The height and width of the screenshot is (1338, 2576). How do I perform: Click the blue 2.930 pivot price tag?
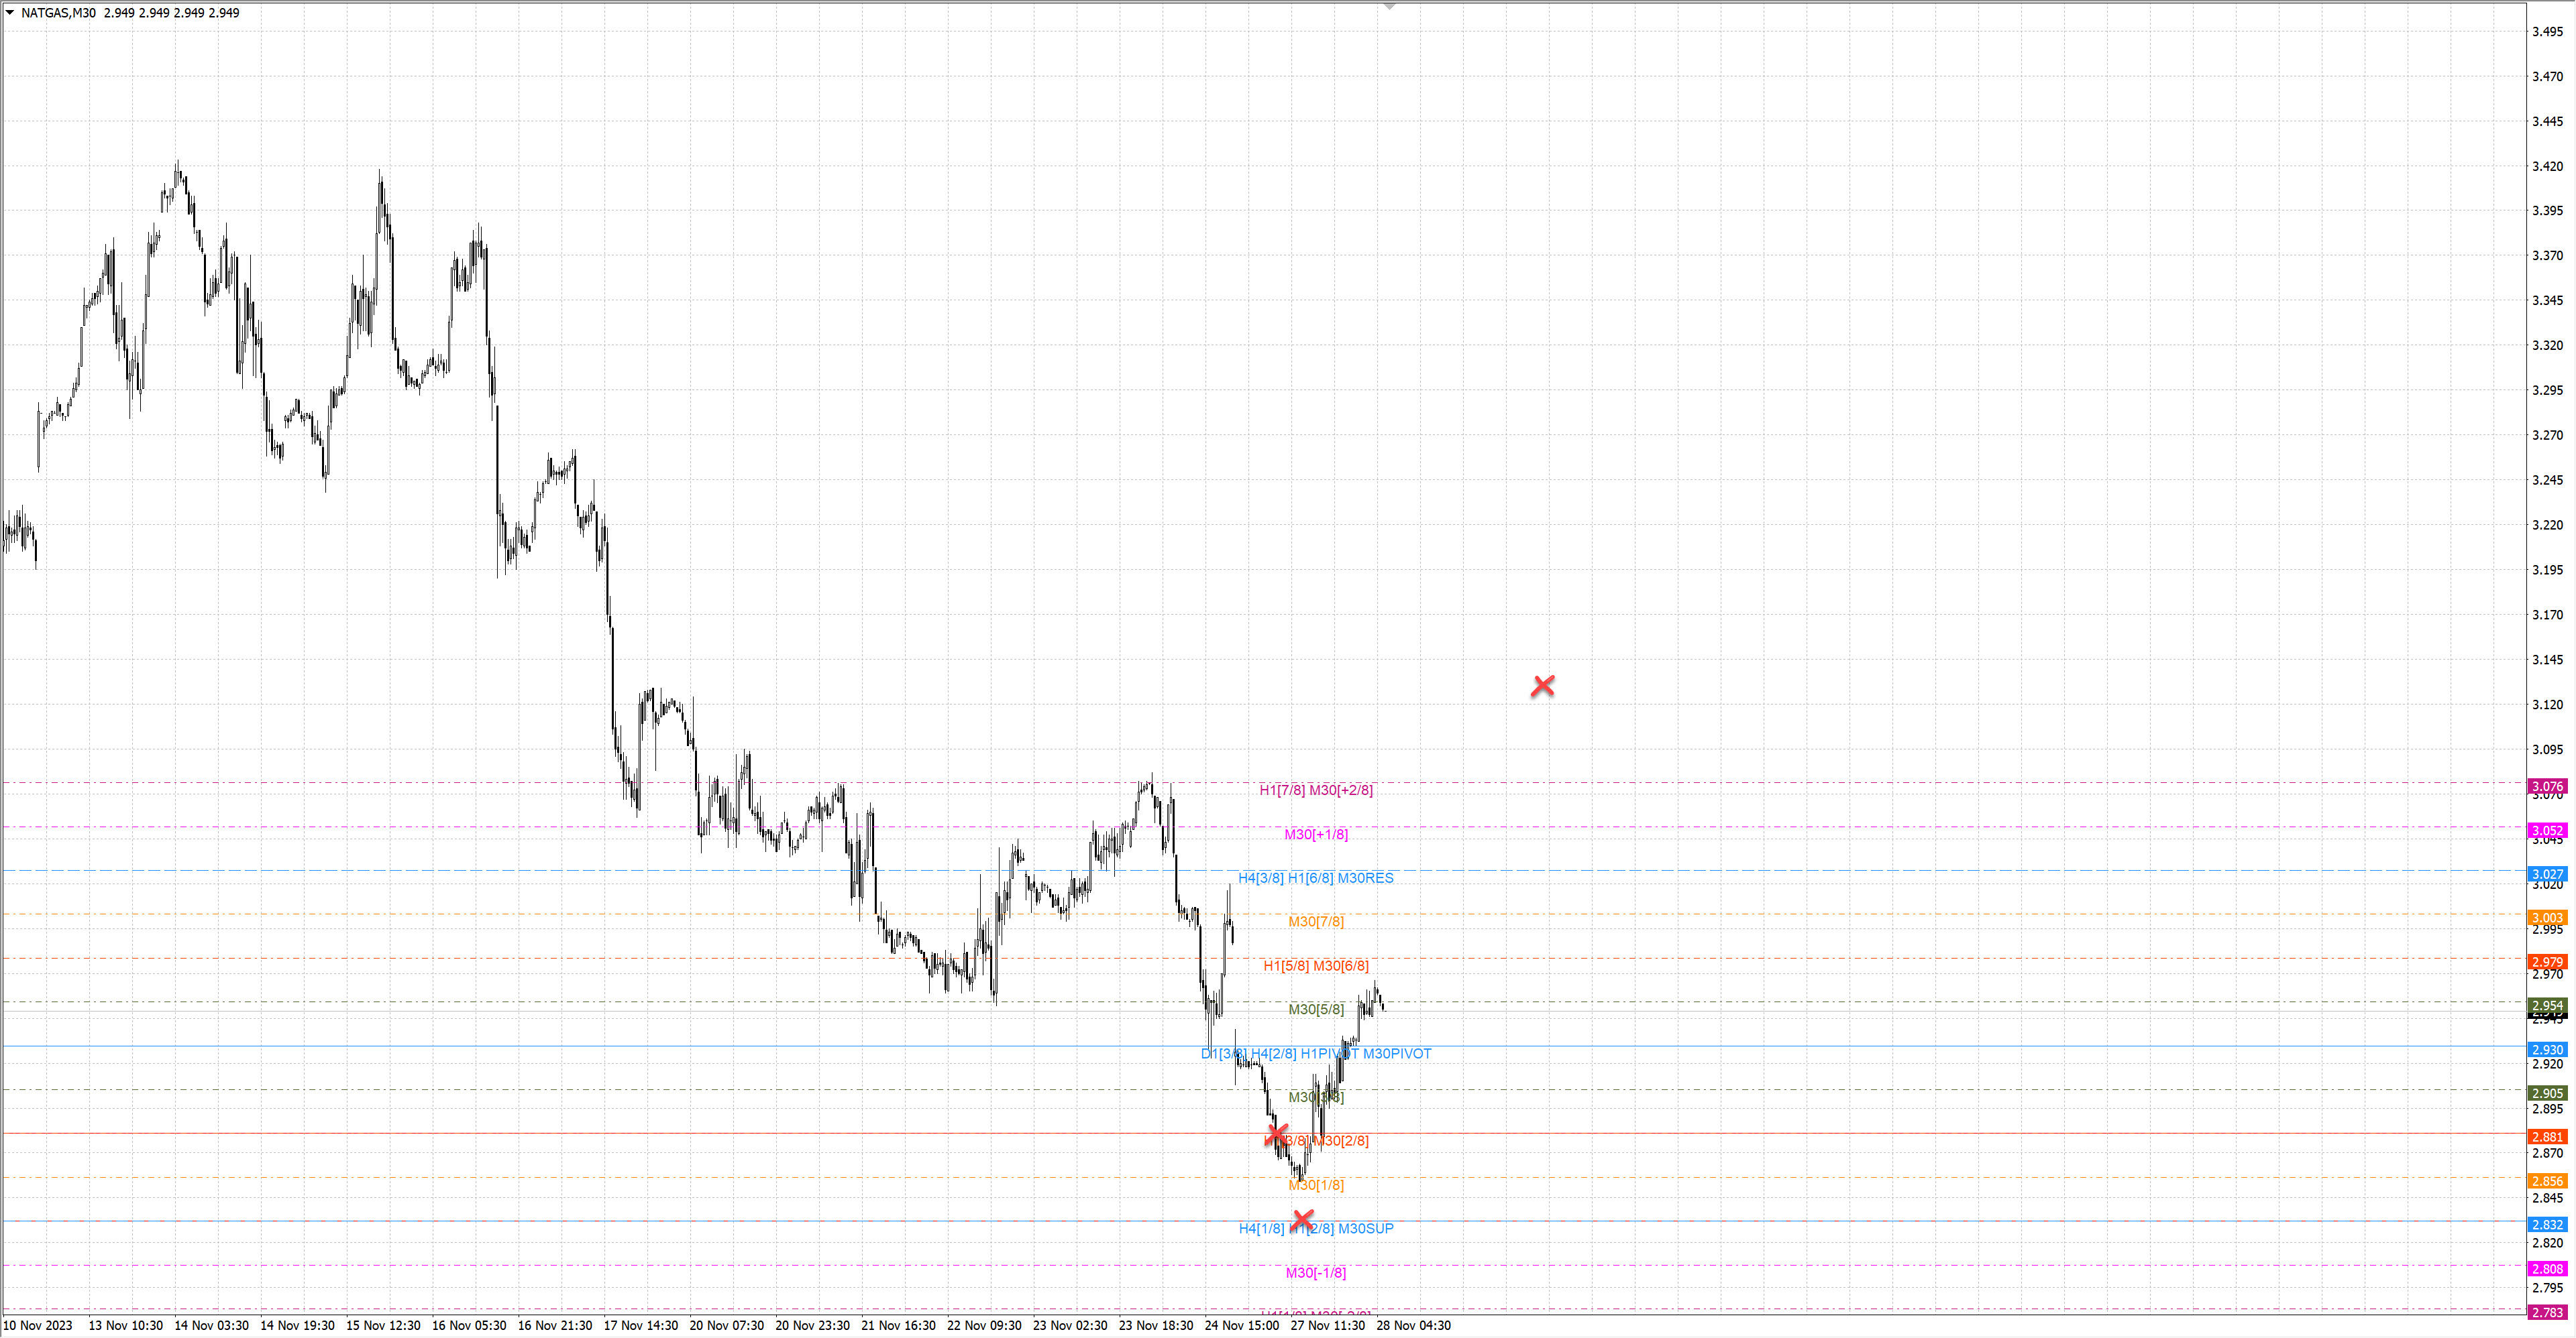[x=2547, y=1049]
